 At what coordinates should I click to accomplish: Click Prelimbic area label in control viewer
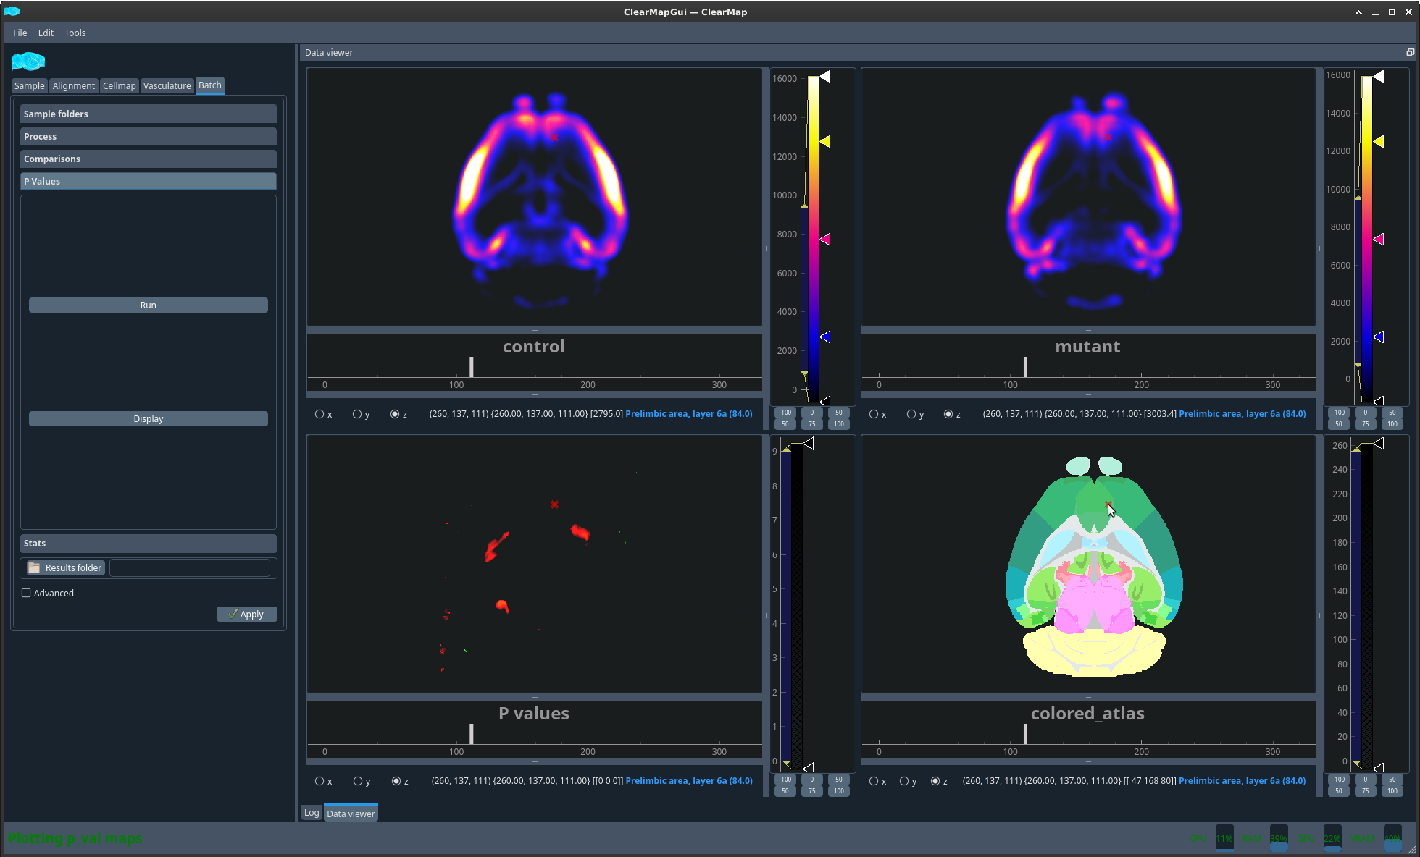[689, 414]
